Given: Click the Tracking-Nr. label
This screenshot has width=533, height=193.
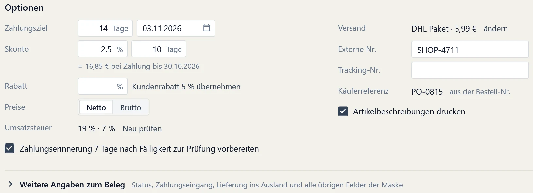Looking at the screenshot, I should pos(359,70).
